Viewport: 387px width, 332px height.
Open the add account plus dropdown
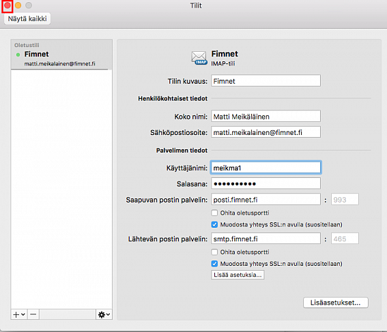pos(19,314)
